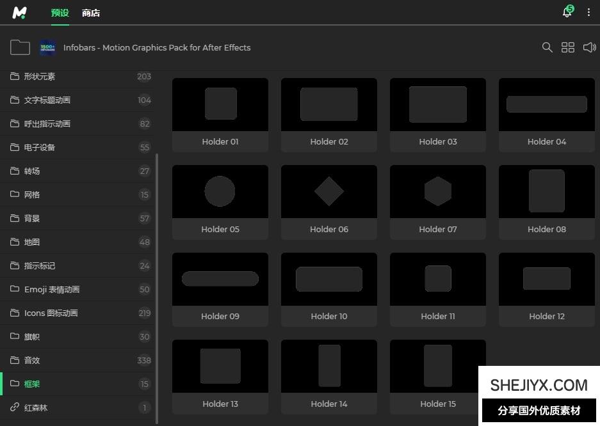Select the Emoji 表情动画 category
600x426 pixels.
click(52, 289)
